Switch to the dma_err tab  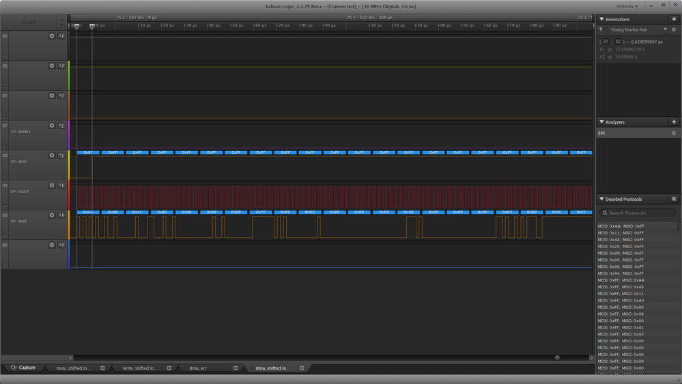pos(198,368)
